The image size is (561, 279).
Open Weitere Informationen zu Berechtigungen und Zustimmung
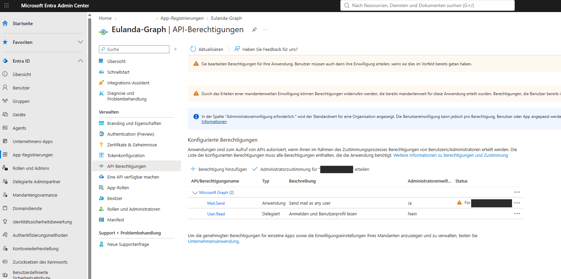tap(451, 155)
